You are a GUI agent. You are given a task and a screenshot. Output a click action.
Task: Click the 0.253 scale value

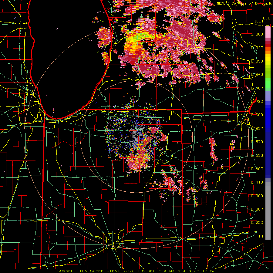pos(257,223)
